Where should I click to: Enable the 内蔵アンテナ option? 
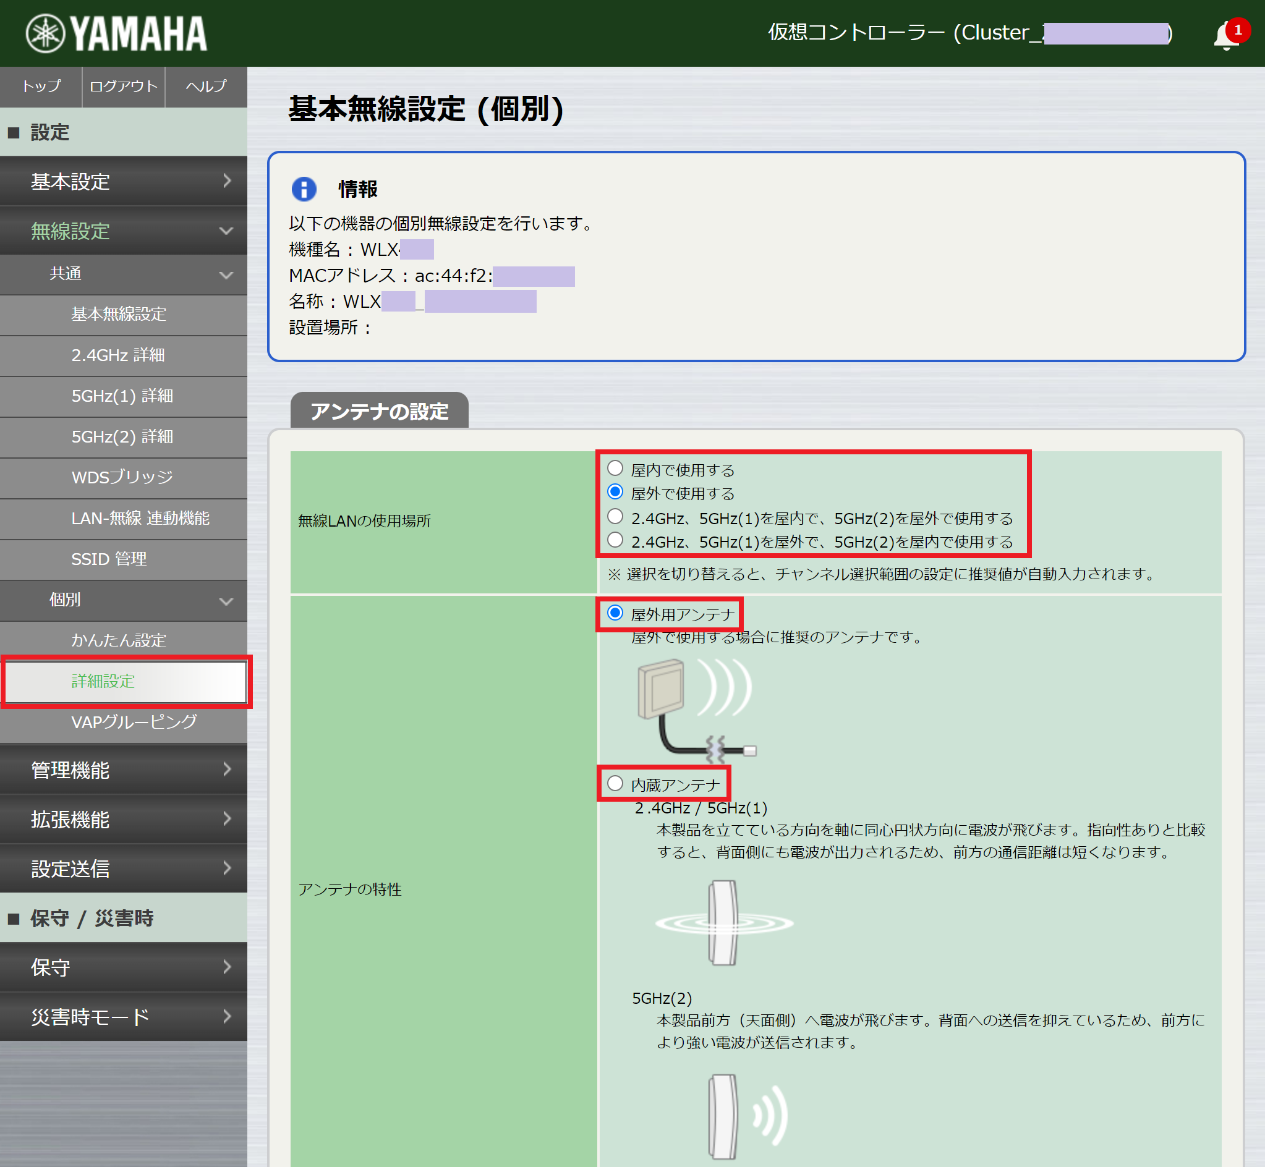613,784
